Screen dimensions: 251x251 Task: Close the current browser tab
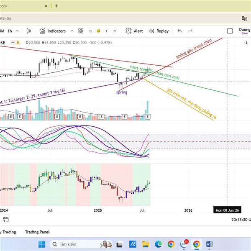[46, 6]
